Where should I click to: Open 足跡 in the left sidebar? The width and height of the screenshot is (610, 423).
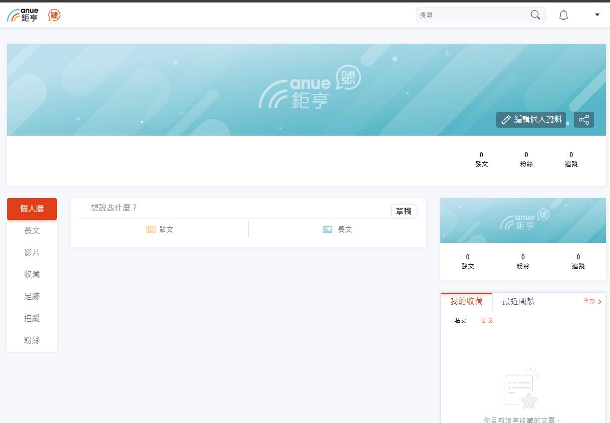(32, 296)
